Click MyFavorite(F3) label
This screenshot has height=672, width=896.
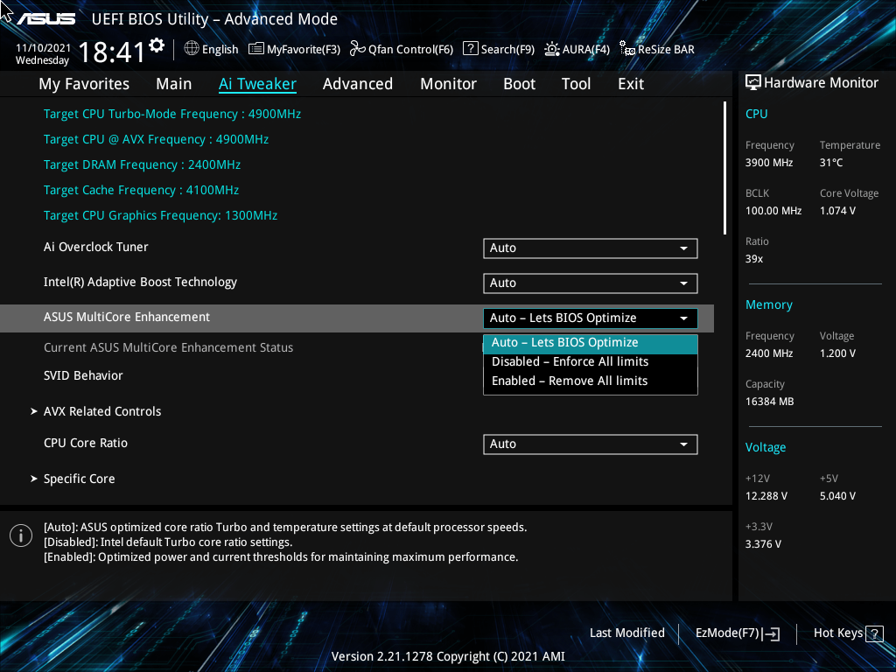coord(304,50)
